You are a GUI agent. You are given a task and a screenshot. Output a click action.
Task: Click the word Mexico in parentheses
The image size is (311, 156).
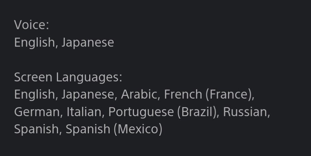pyautogui.click(x=138, y=130)
